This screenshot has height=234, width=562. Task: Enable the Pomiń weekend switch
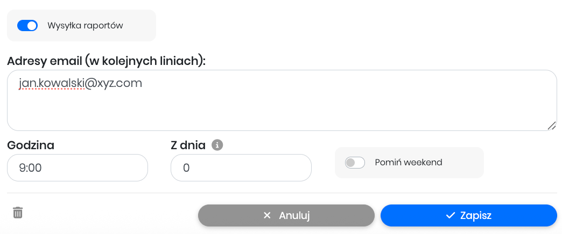click(x=355, y=162)
